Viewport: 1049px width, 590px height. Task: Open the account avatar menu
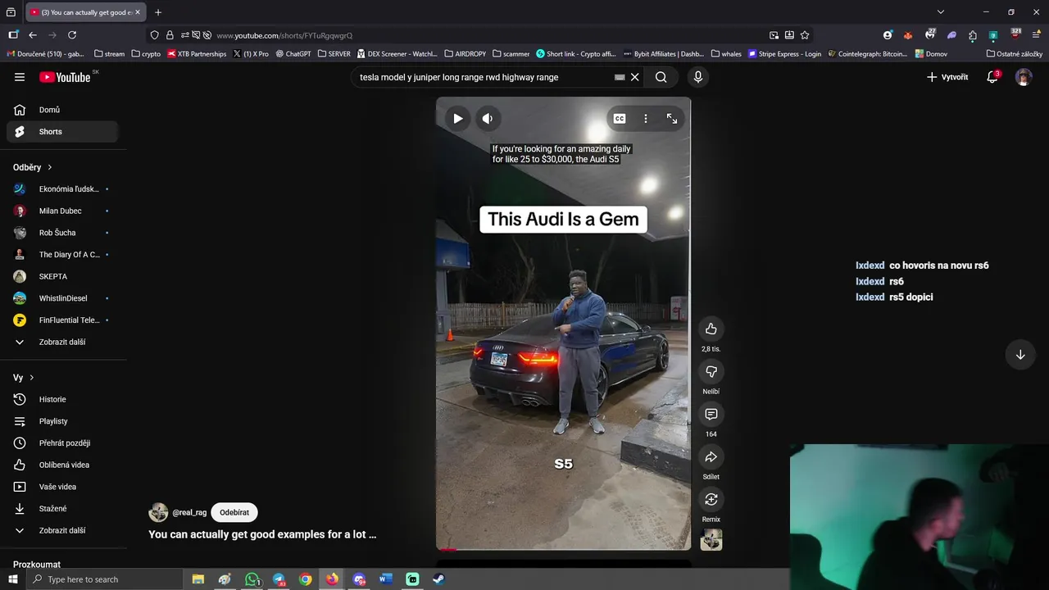1024,77
